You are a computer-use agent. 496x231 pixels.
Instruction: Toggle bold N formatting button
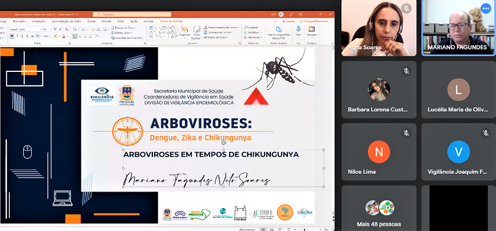tap(12, 37)
